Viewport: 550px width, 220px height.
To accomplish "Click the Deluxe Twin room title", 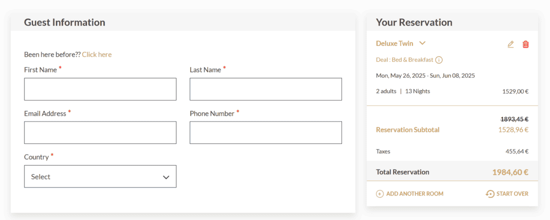I will [x=394, y=43].
